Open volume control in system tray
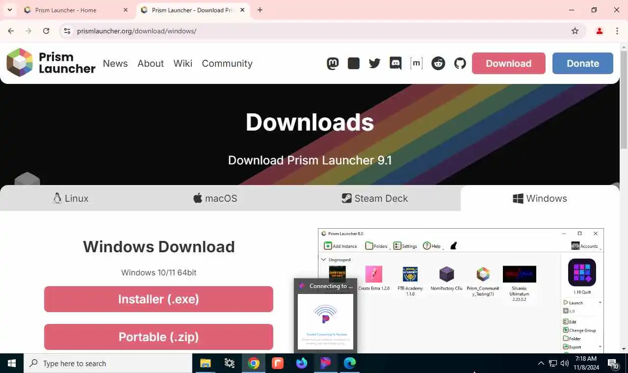 point(565,363)
